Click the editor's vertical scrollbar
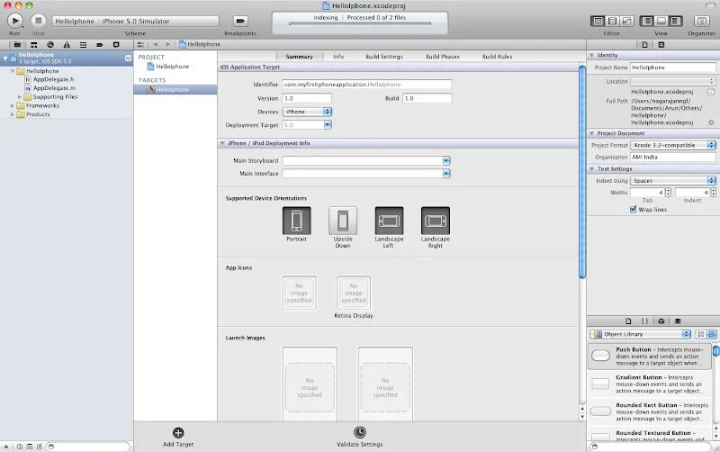720x452 pixels. coord(582,172)
